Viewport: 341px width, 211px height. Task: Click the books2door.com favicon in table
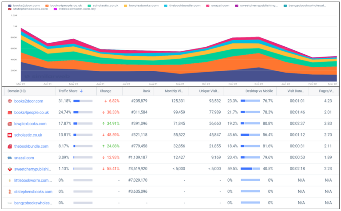10,101
